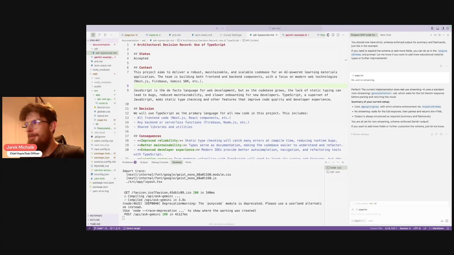
Task: Expand the more views chevron in sidebar header
Action: pos(111,35)
